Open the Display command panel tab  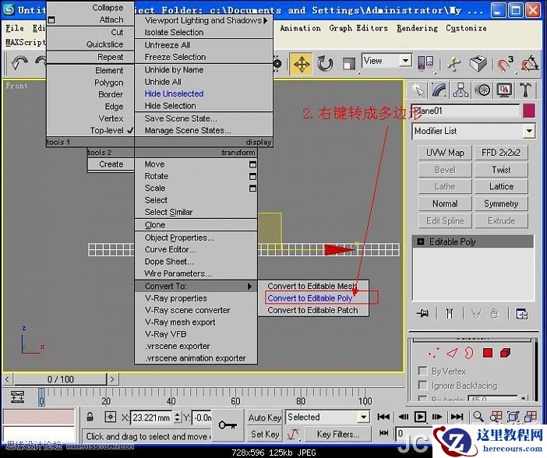pos(504,90)
